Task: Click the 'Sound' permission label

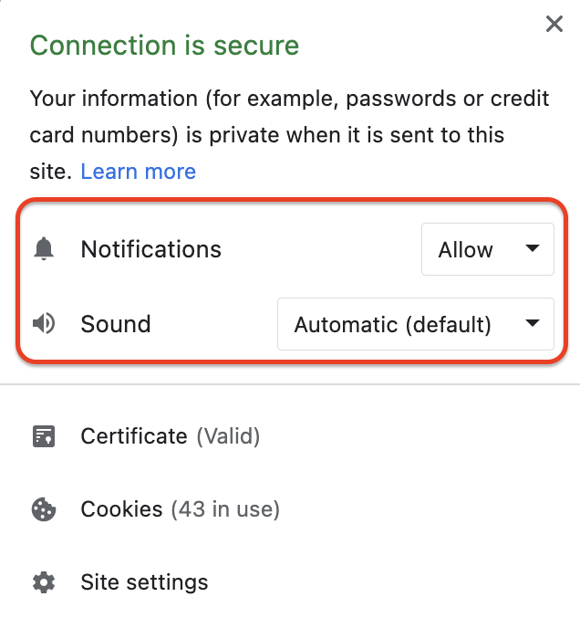Action: coord(116,324)
